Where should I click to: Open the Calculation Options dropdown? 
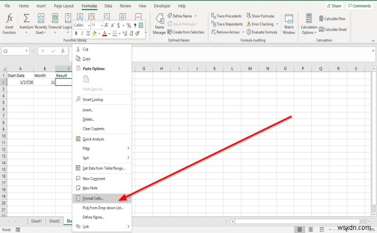[309, 24]
